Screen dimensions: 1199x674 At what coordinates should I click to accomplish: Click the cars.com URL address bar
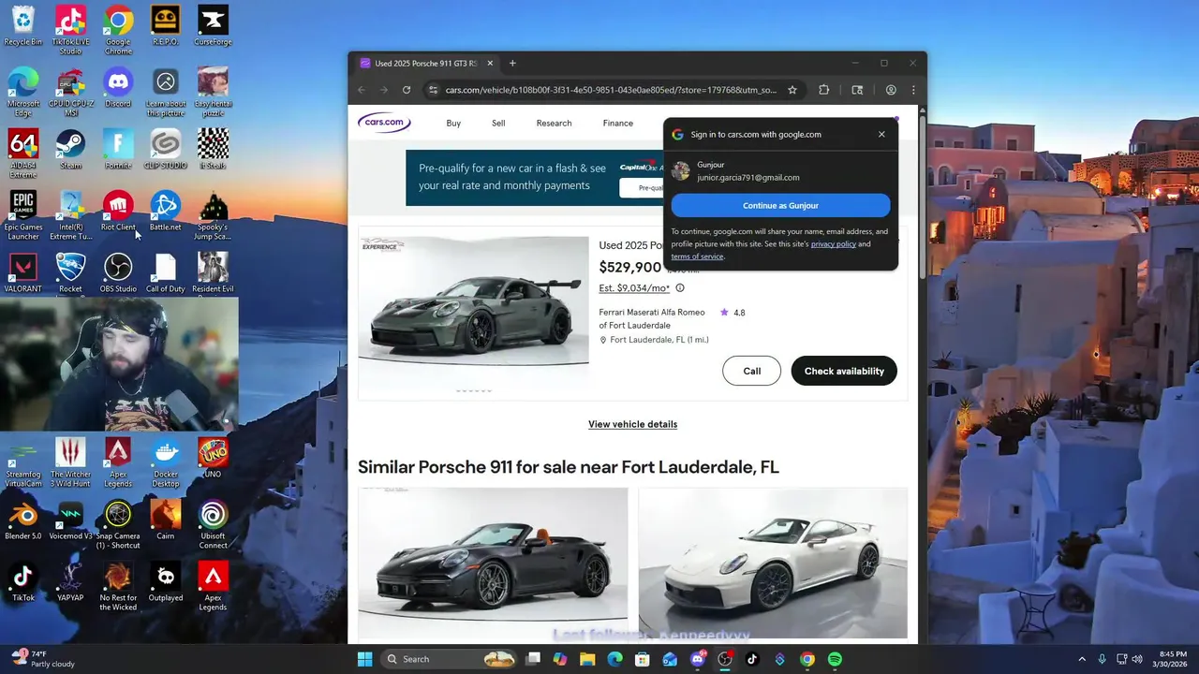point(611,90)
